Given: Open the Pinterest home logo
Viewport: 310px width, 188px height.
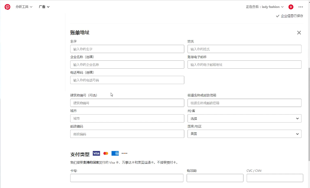Looking at the screenshot, I should pyautogui.click(x=8, y=7).
